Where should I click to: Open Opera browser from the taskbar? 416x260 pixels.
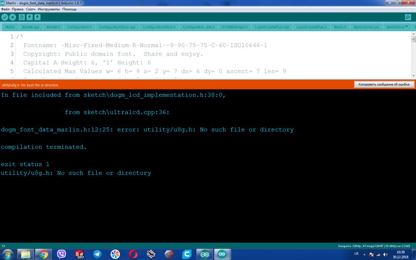coord(133,254)
